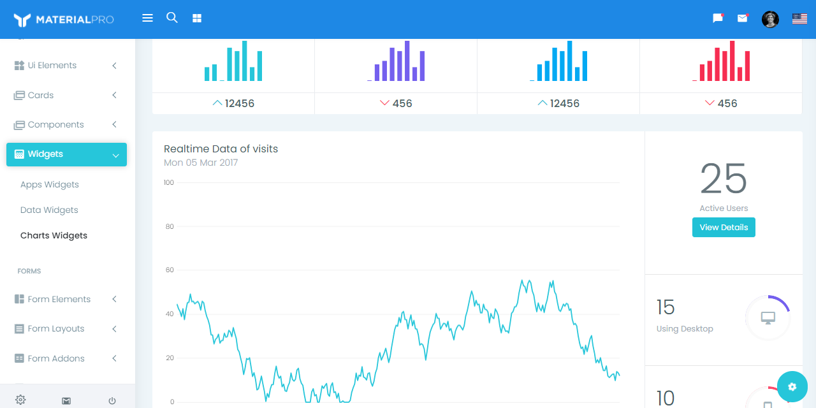The image size is (816, 408).
Task: Click the MaterialPro logo link
Action: (64, 20)
